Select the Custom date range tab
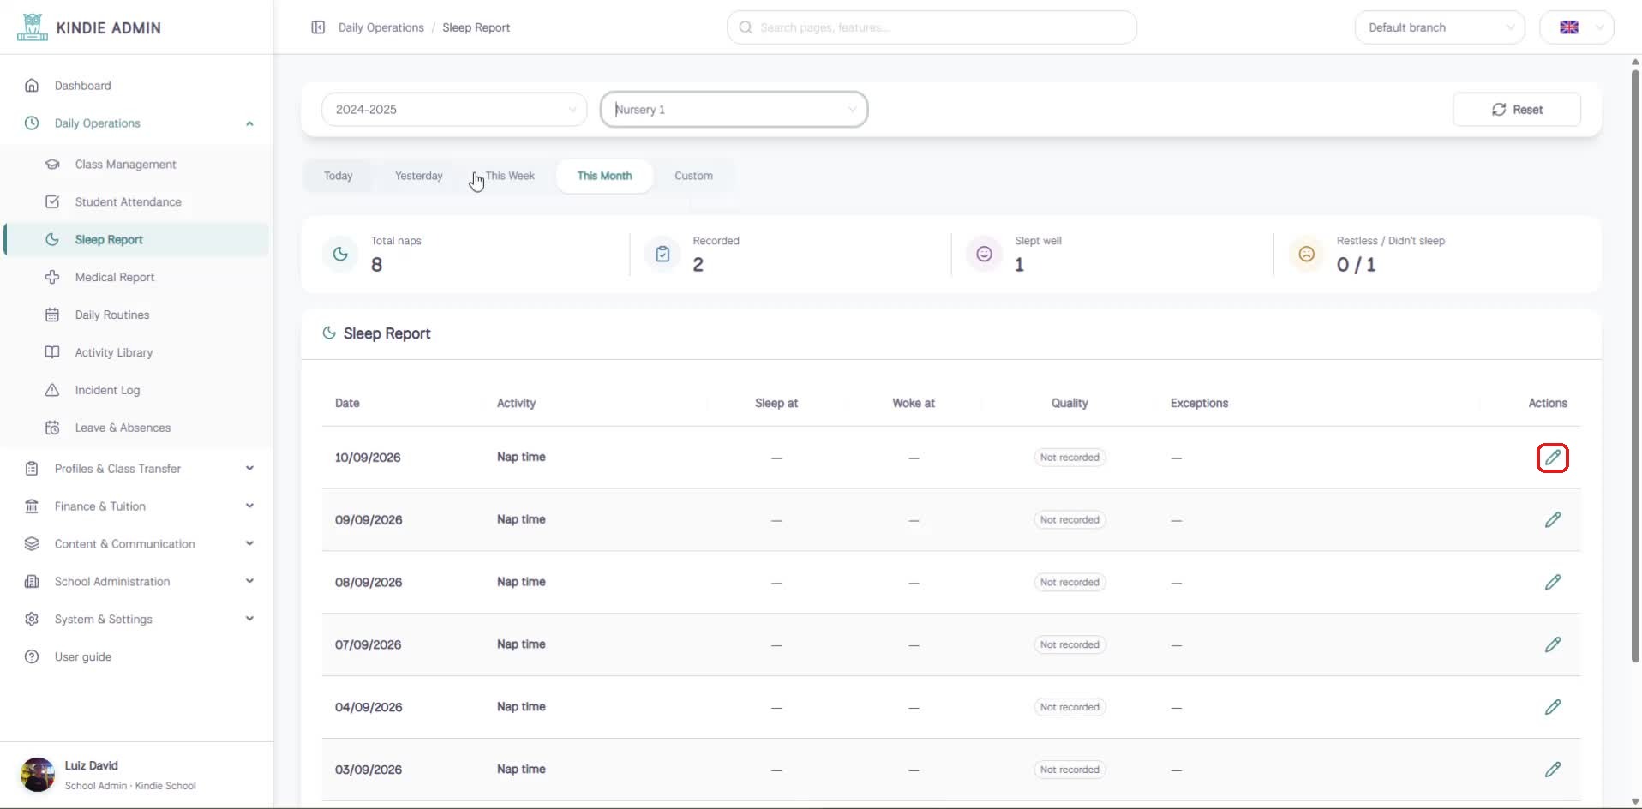 (693, 176)
